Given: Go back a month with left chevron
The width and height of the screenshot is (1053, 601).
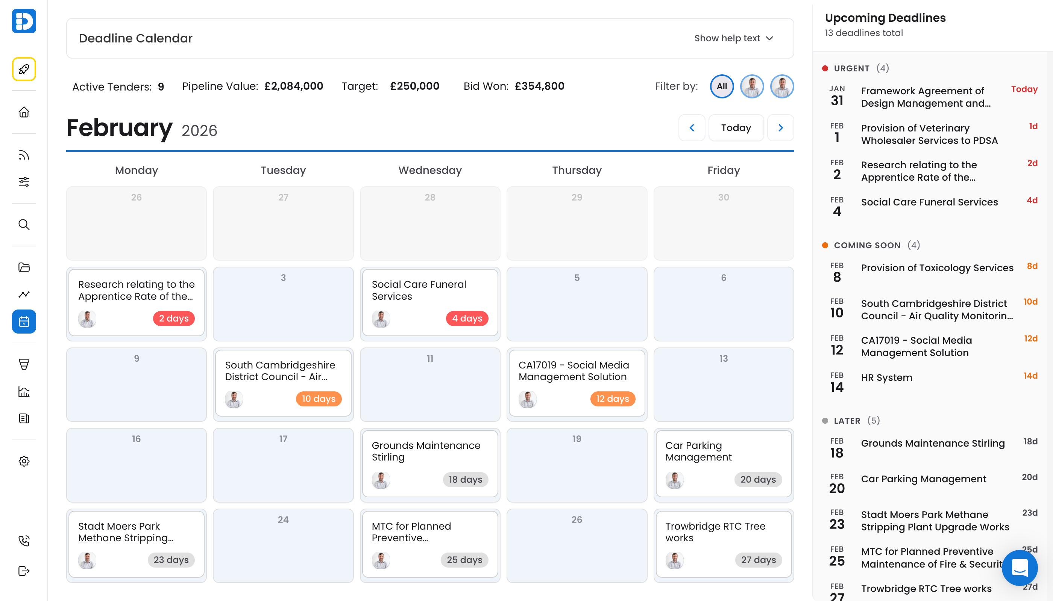Looking at the screenshot, I should pos(692,128).
